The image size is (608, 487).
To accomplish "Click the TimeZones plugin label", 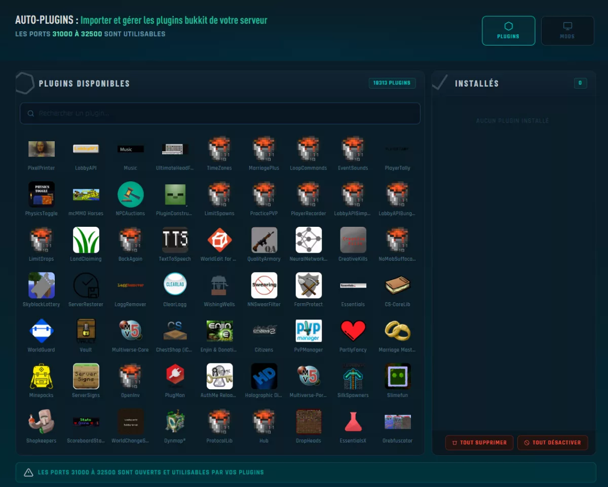I will click(220, 168).
